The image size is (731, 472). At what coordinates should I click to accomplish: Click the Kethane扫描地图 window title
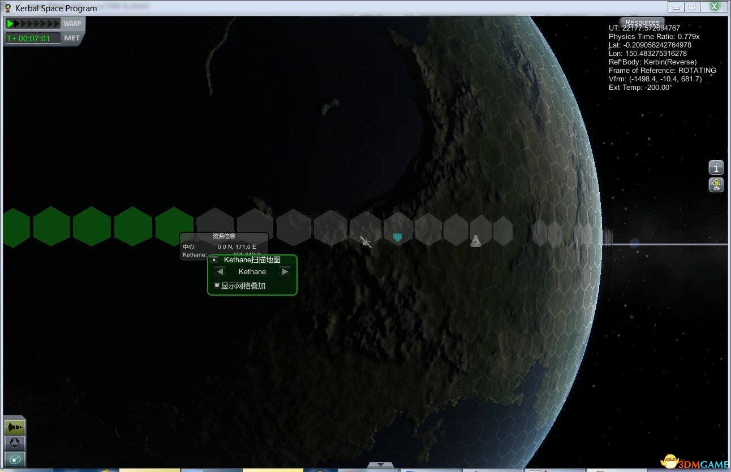coord(252,260)
